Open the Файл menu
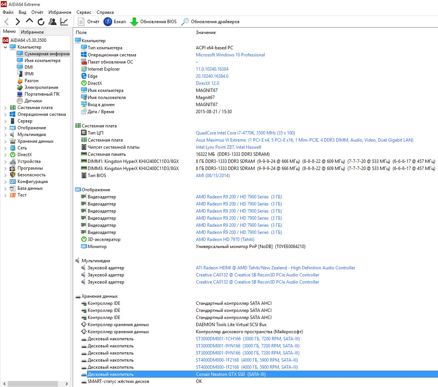The image size is (438, 387). [x=8, y=12]
